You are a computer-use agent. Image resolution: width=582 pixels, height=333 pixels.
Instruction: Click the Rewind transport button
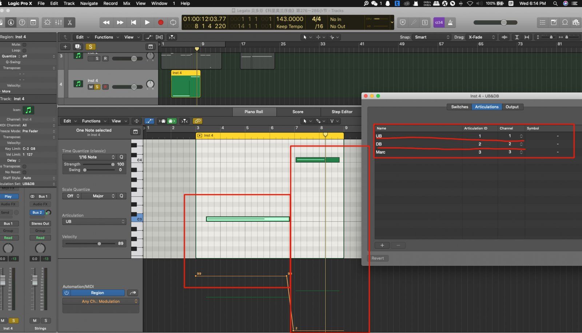coord(106,22)
